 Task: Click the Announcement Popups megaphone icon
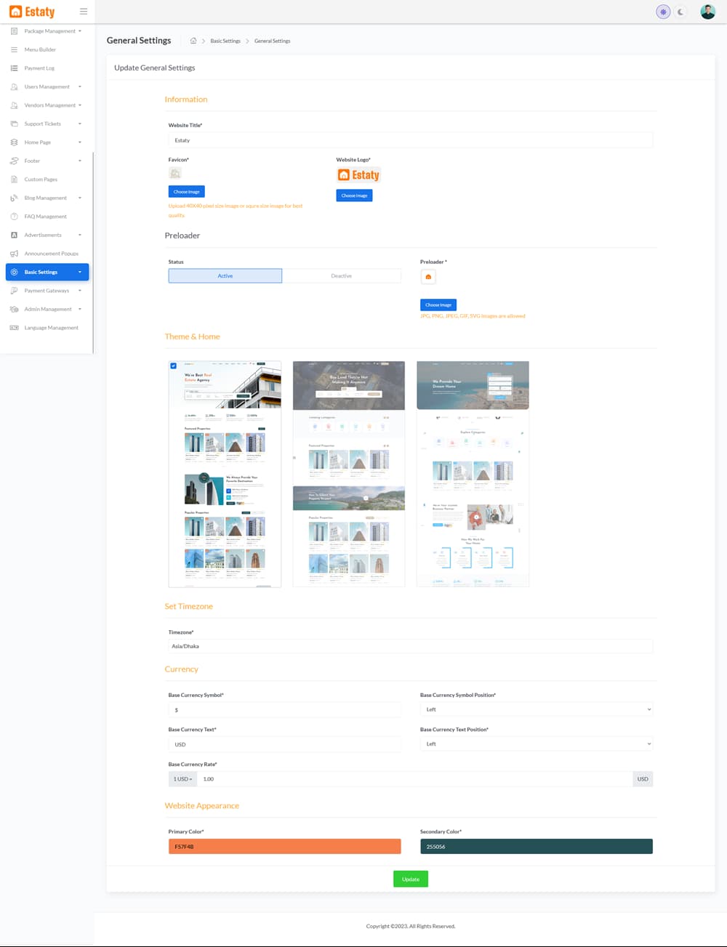click(14, 254)
